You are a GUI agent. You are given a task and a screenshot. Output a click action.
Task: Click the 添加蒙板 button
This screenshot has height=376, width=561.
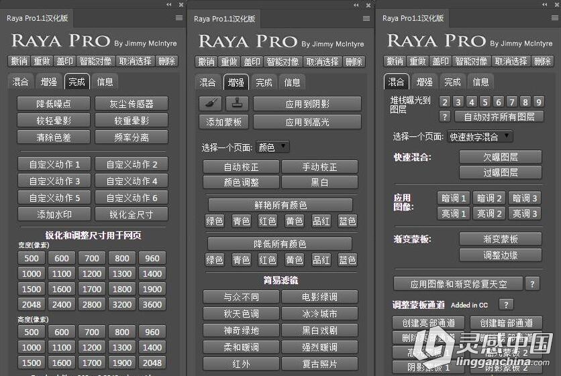pyautogui.click(x=223, y=122)
